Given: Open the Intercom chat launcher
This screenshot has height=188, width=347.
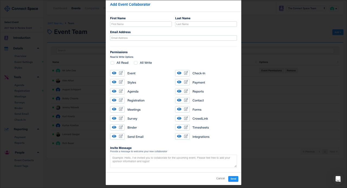Looking at the screenshot, I should point(338,179).
